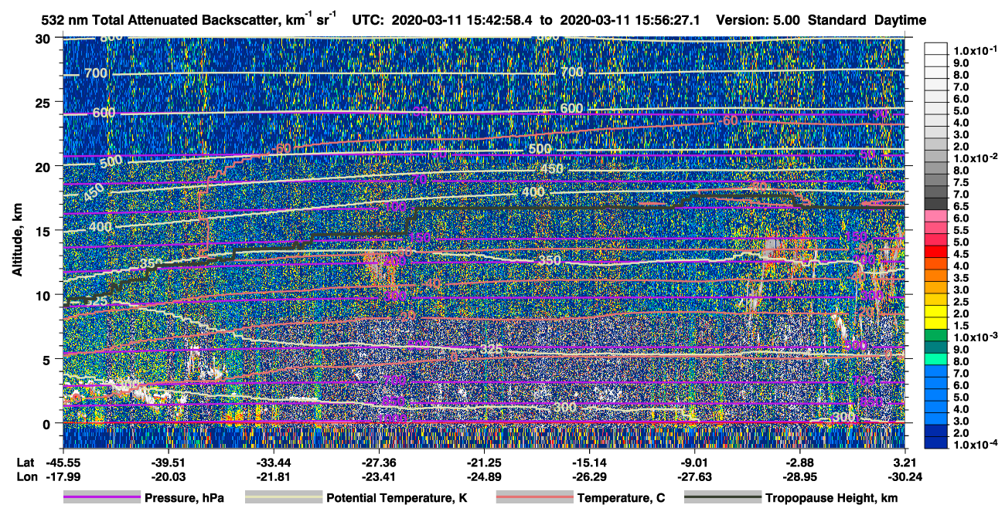The image size is (1005, 515).
Task: Click latitude value -27.36
Action: click(379, 462)
